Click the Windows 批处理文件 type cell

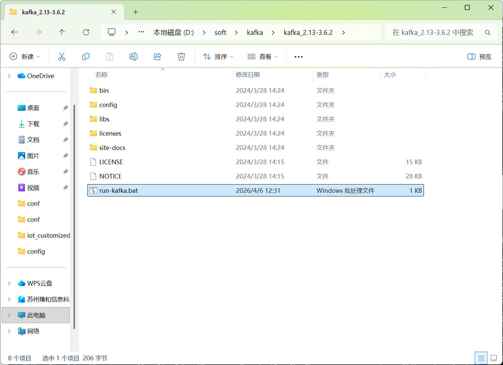point(346,190)
